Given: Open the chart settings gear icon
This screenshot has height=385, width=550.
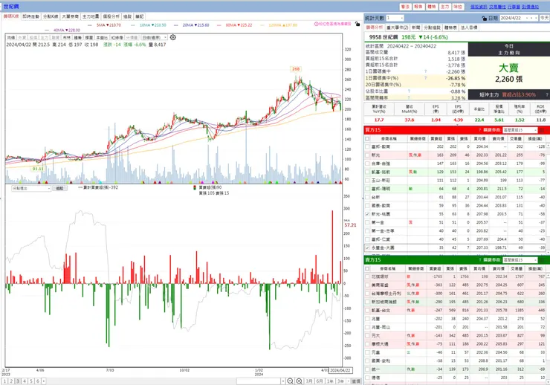Looking at the screenshot, I should [x=173, y=37].
